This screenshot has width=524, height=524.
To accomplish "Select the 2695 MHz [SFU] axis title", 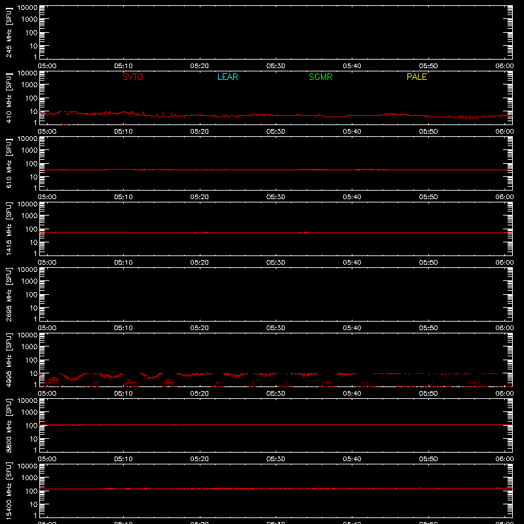I will tap(9, 294).
